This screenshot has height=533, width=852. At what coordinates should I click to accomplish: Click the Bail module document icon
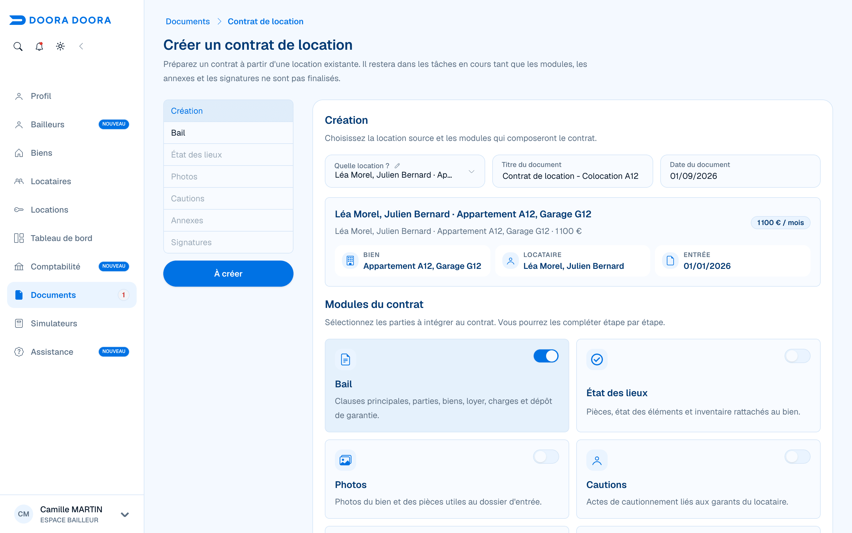click(345, 359)
